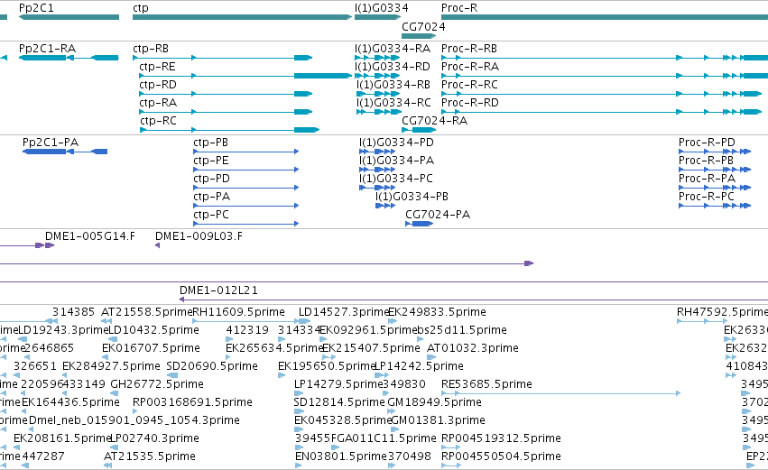This screenshot has height=470, width=768.
Task: Select Proc-R-PC protein label
Action: tap(707, 197)
